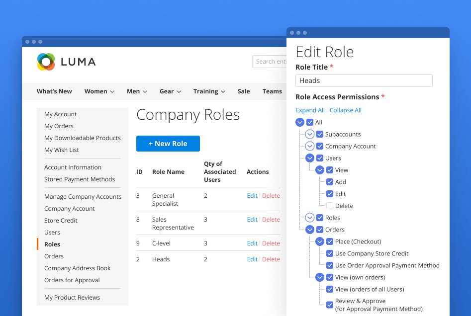Click inside the Role Title field

tap(364, 80)
